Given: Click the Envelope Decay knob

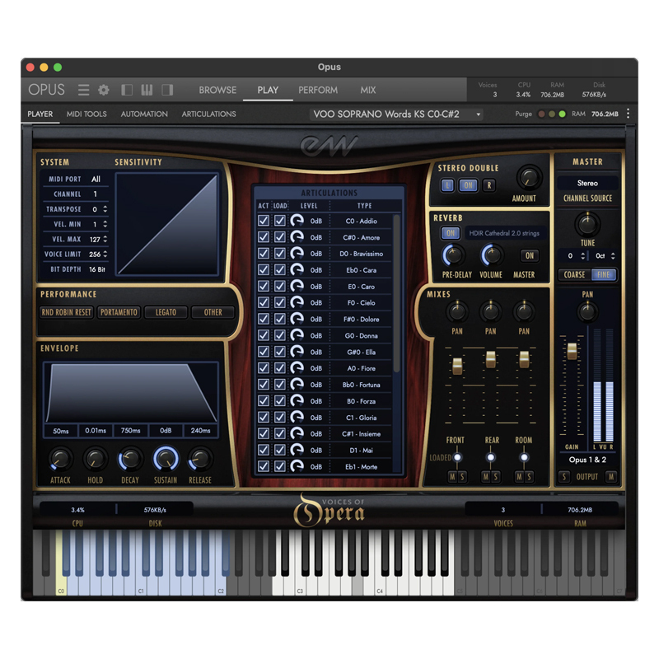Looking at the screenshot, I should coord(130,459).
